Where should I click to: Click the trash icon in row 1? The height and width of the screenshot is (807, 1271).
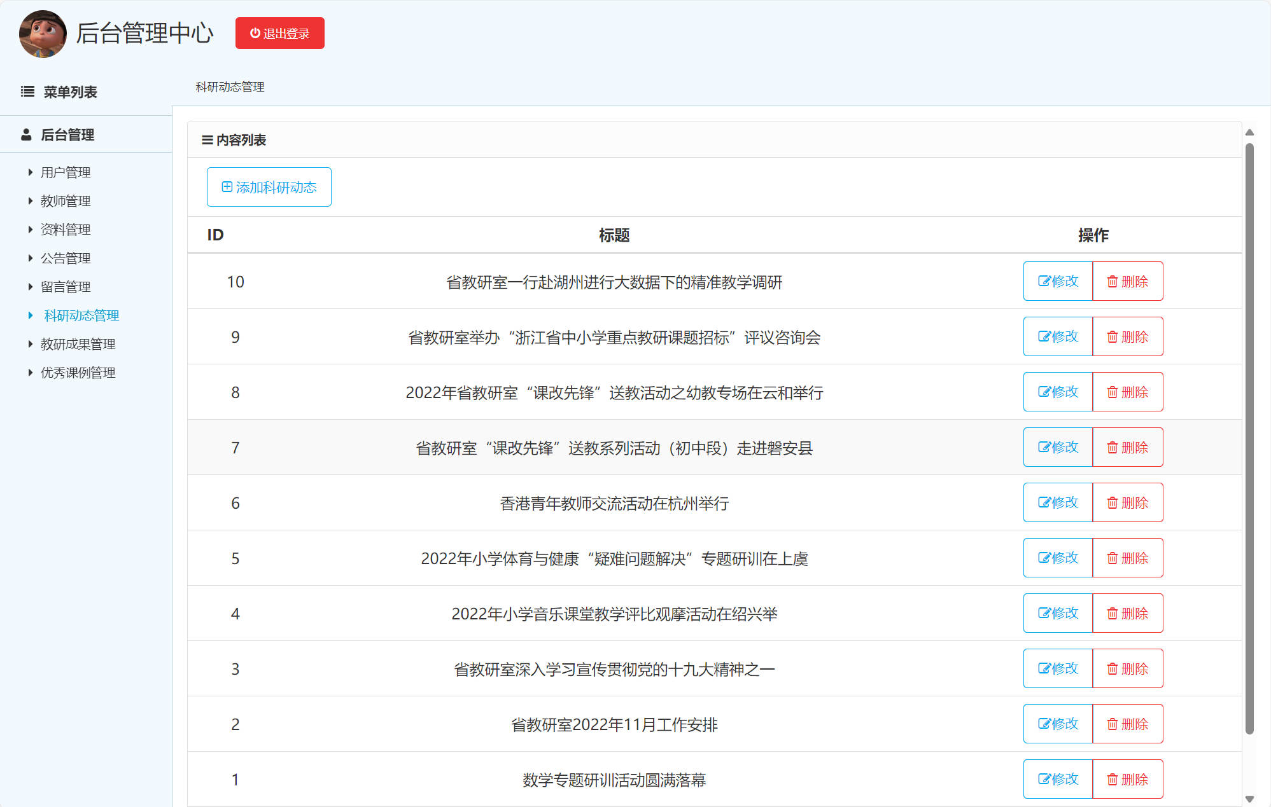(x=1112, y=780)
